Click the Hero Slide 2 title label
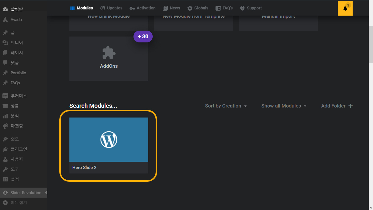 tap(84, 168)
